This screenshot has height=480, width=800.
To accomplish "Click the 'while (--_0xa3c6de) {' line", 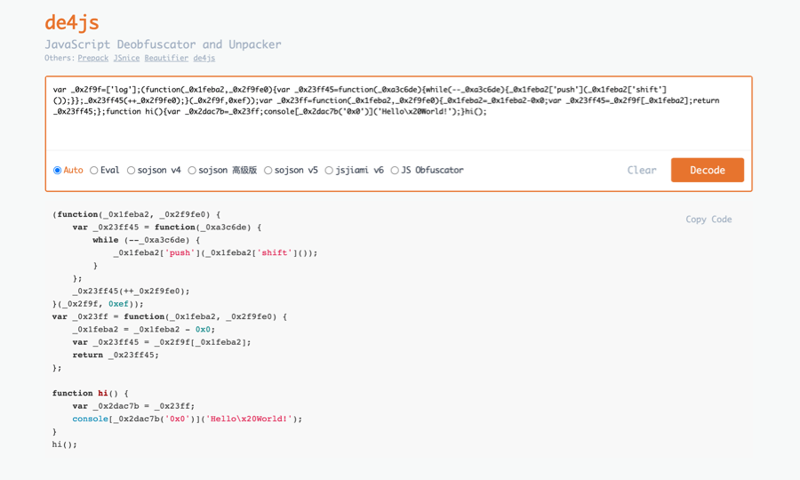I will [146, 240].
